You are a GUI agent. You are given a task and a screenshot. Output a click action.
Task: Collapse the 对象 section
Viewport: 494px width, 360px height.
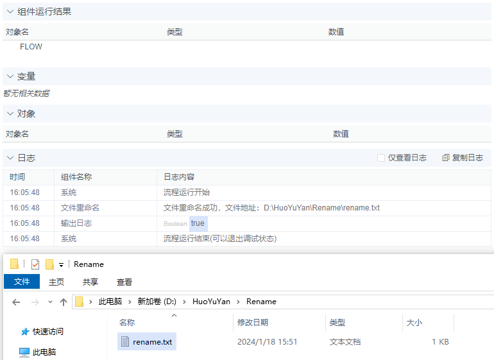(10, 114)
